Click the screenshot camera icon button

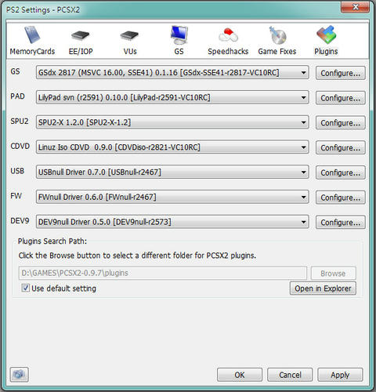tap(19, 375)
